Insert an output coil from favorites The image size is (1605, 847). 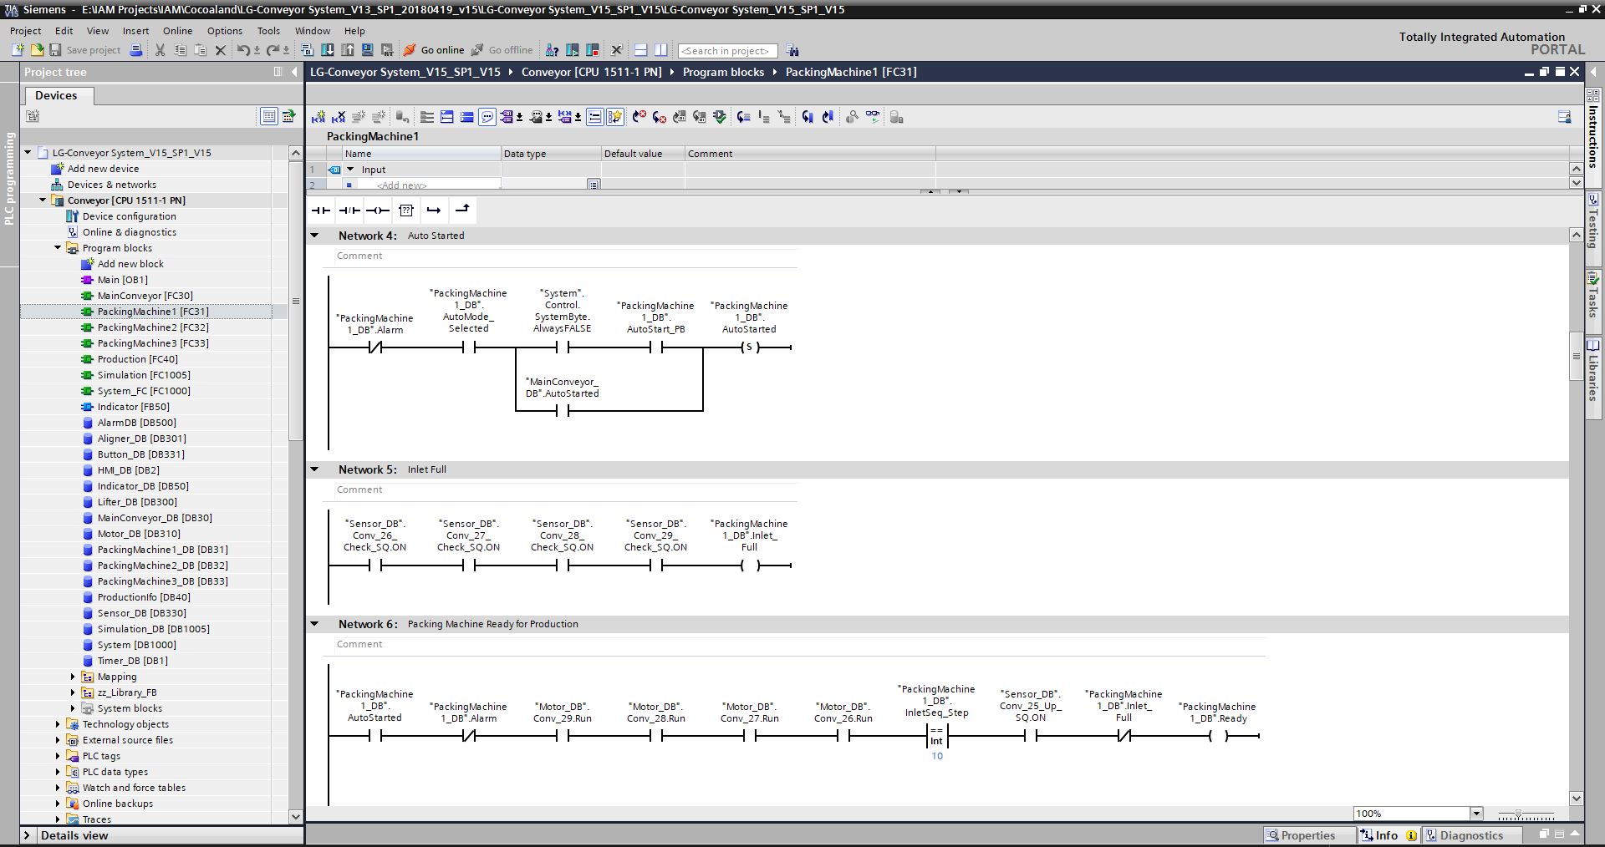point(377,210)
